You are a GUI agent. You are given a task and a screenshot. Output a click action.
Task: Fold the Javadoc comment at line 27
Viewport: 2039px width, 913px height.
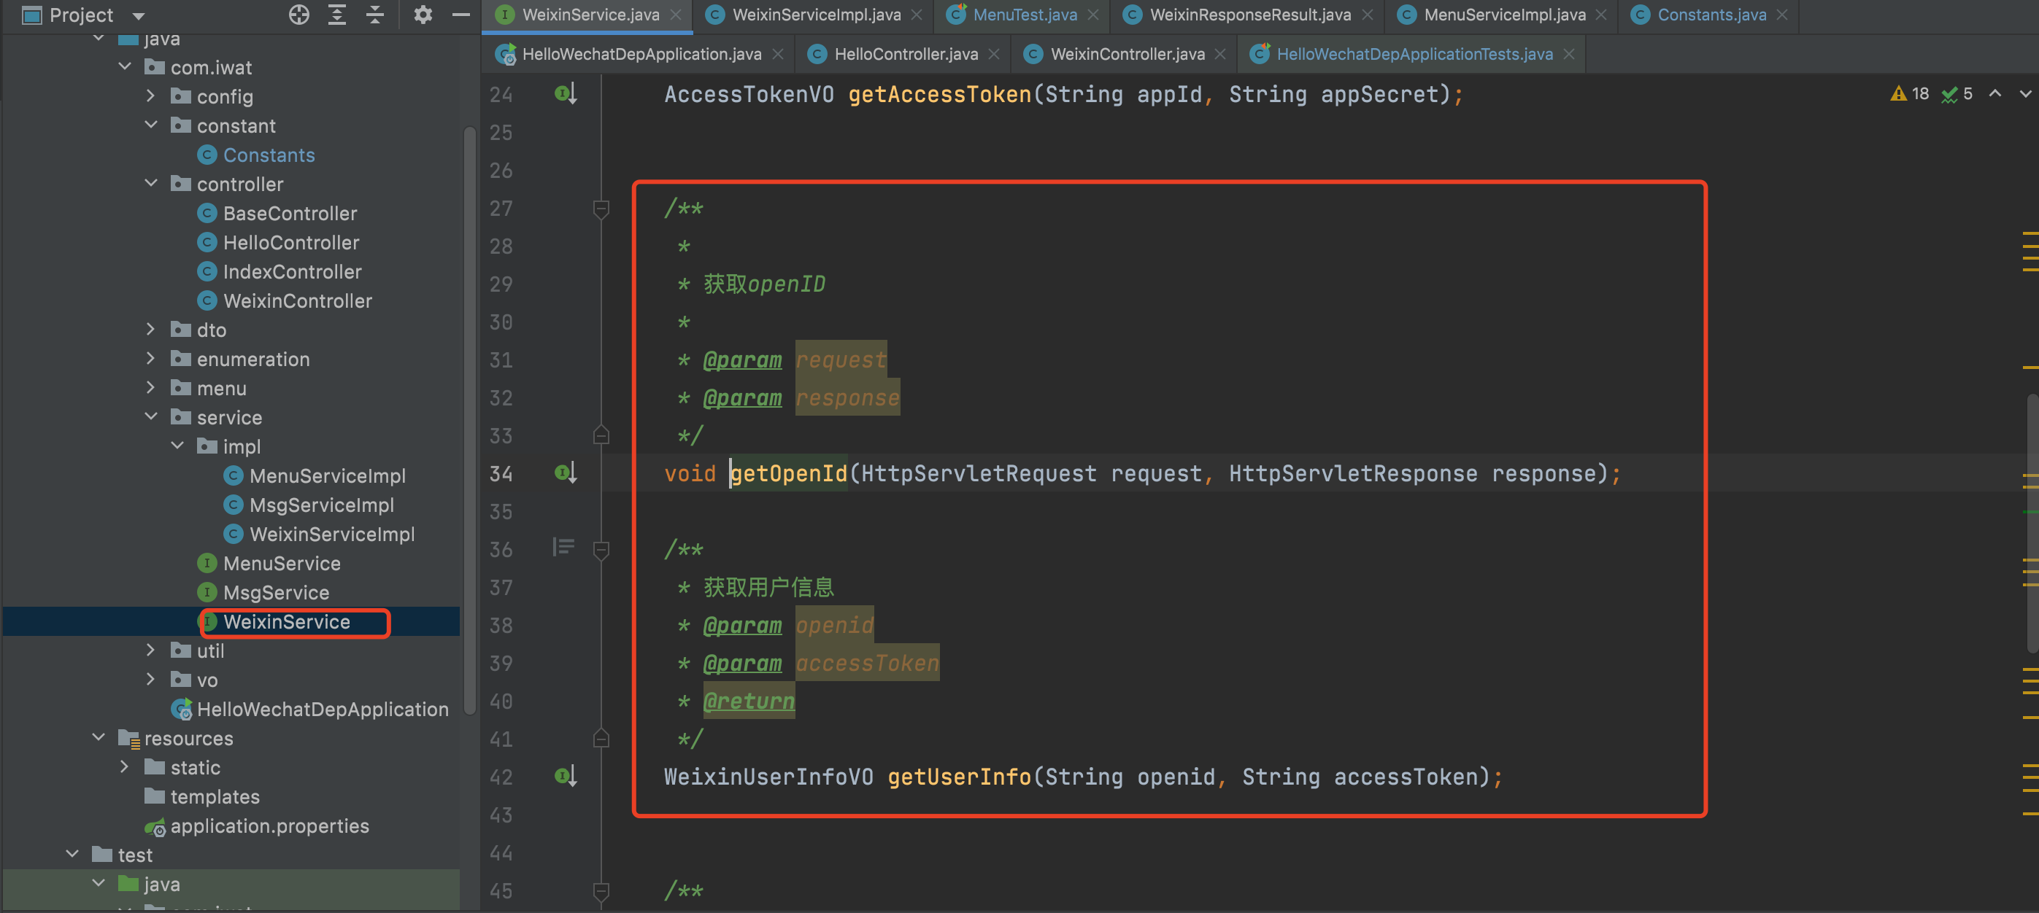(601, 209)
